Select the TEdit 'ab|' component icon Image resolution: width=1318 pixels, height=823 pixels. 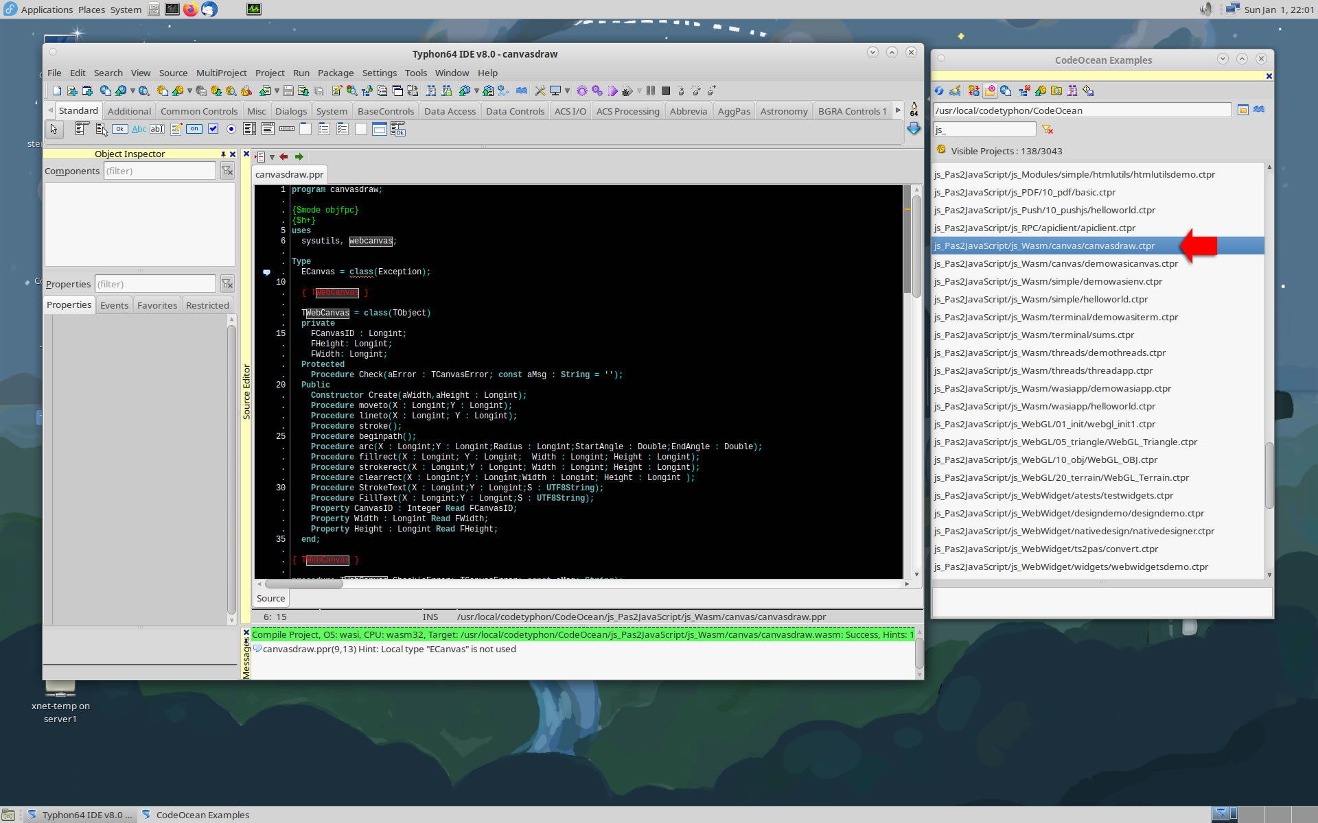(x=157, y=129)
